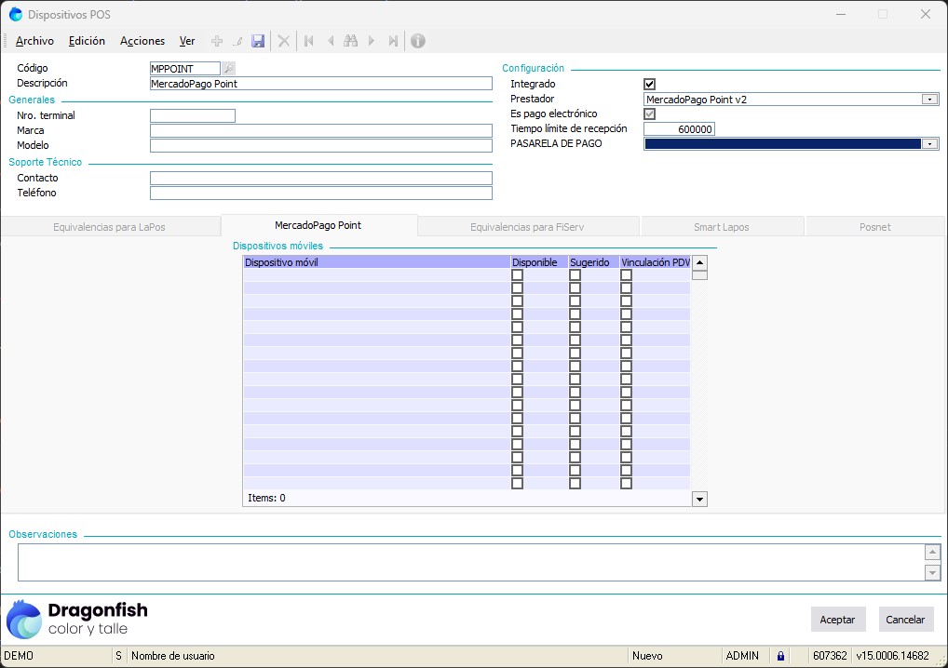Go to last record arrow icon
The image size is (948, 668).
click(393, 41)
